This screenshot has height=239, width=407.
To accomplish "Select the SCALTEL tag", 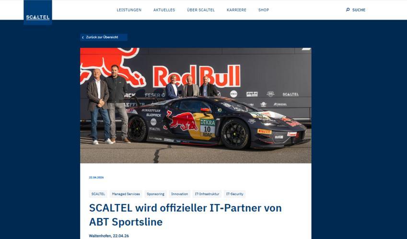I will click(98, 194).
